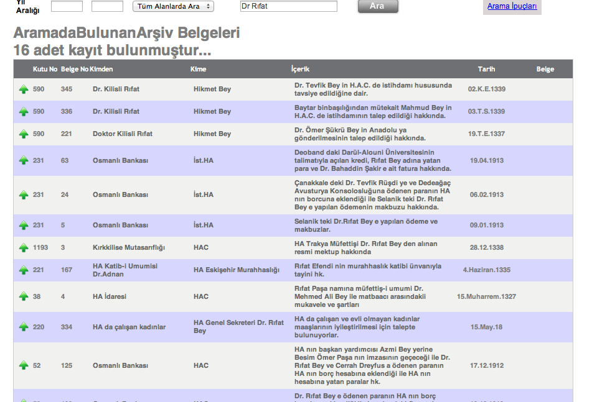Click the Tarih column header

click(x=486, y=69)
